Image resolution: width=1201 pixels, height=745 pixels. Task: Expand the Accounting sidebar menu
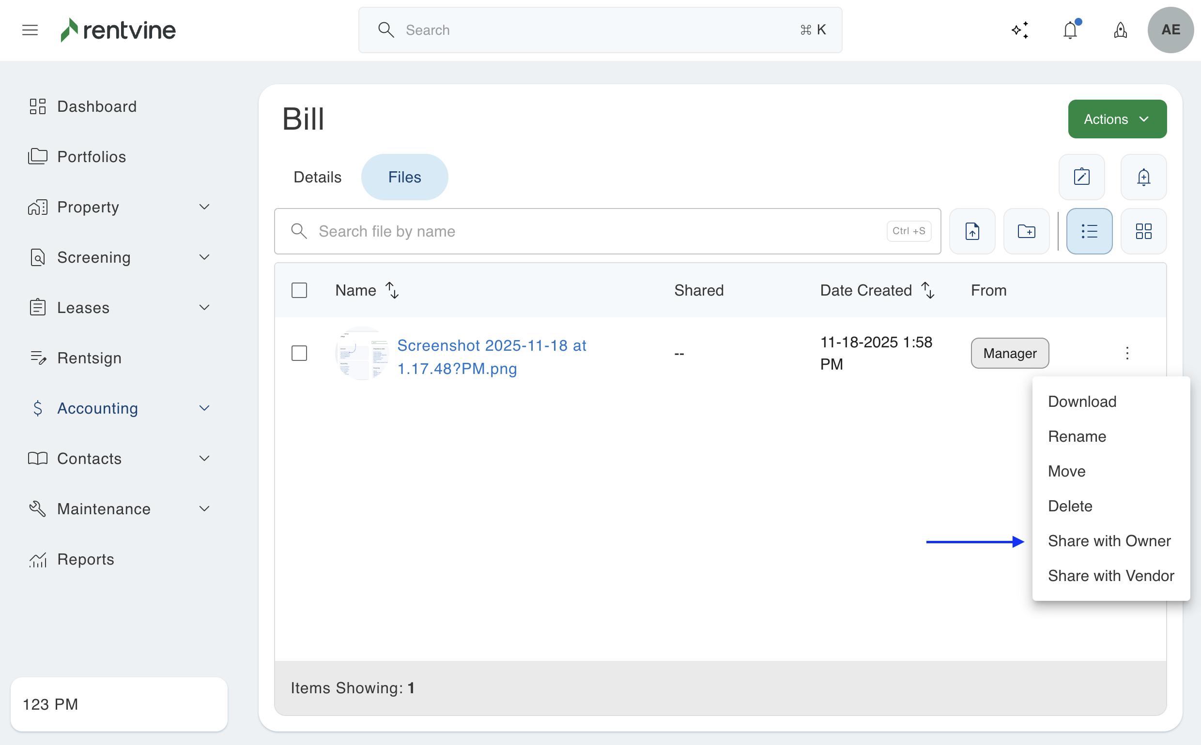click(204, 408)
